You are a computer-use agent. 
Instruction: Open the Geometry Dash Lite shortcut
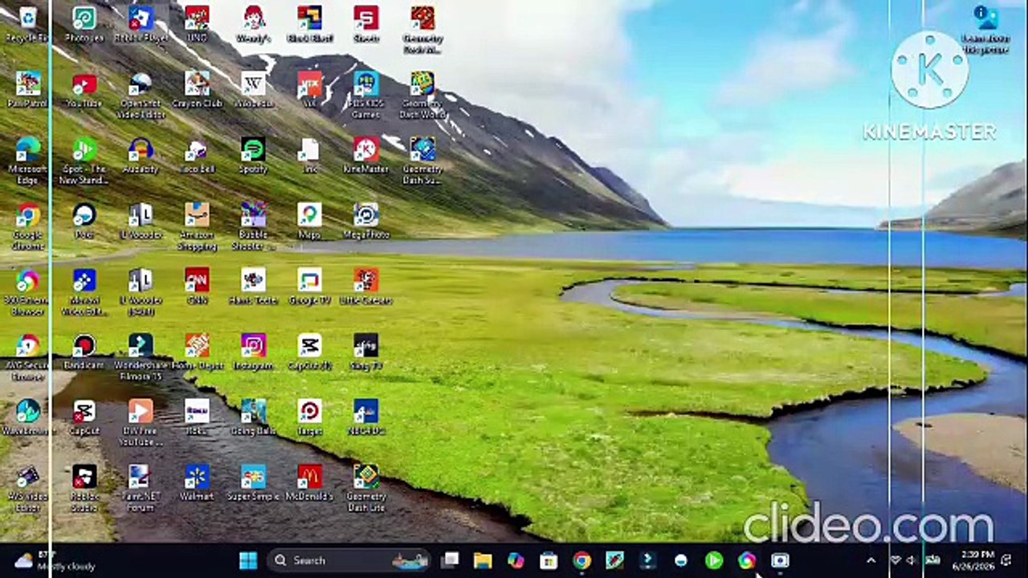click(365, 488)
